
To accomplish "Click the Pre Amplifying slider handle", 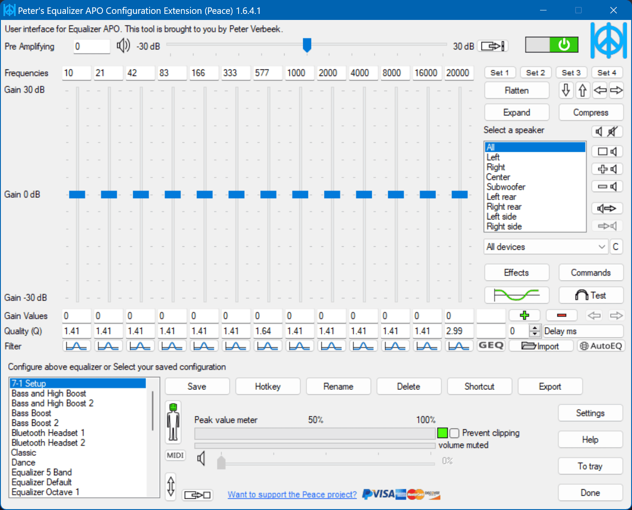I will (x=307, y=44).
